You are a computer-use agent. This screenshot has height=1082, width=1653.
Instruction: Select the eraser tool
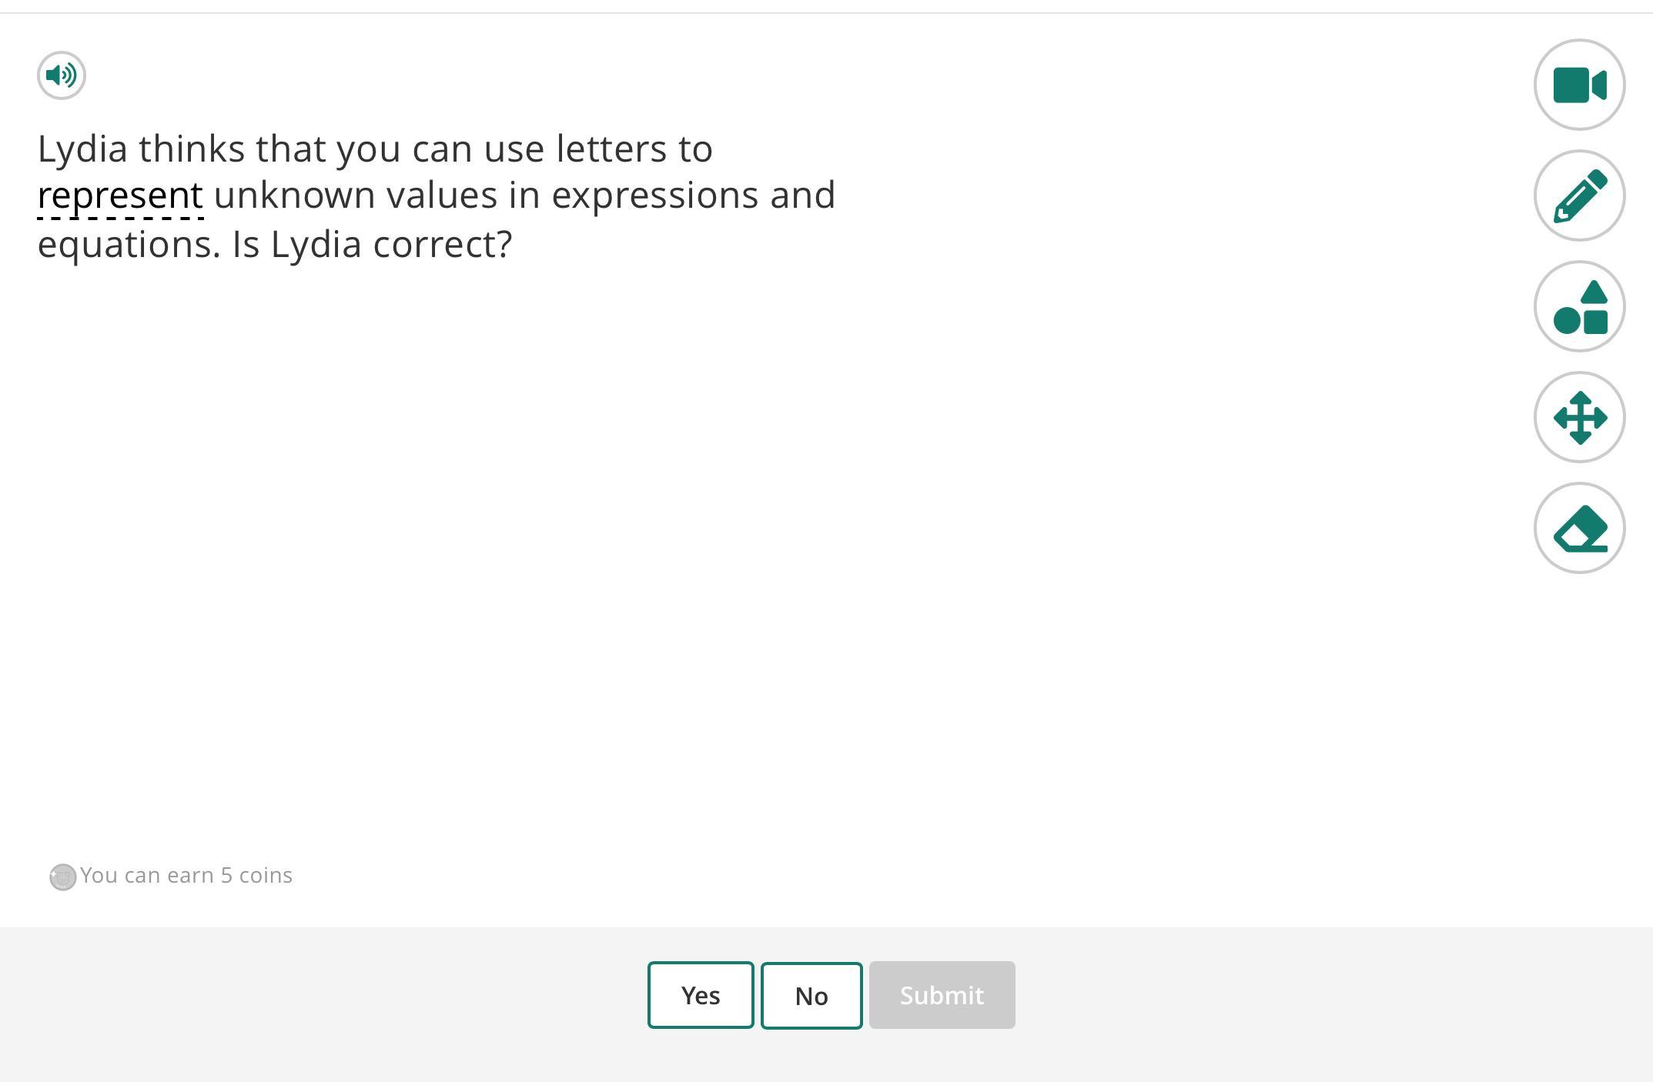tap(1579, 528)
